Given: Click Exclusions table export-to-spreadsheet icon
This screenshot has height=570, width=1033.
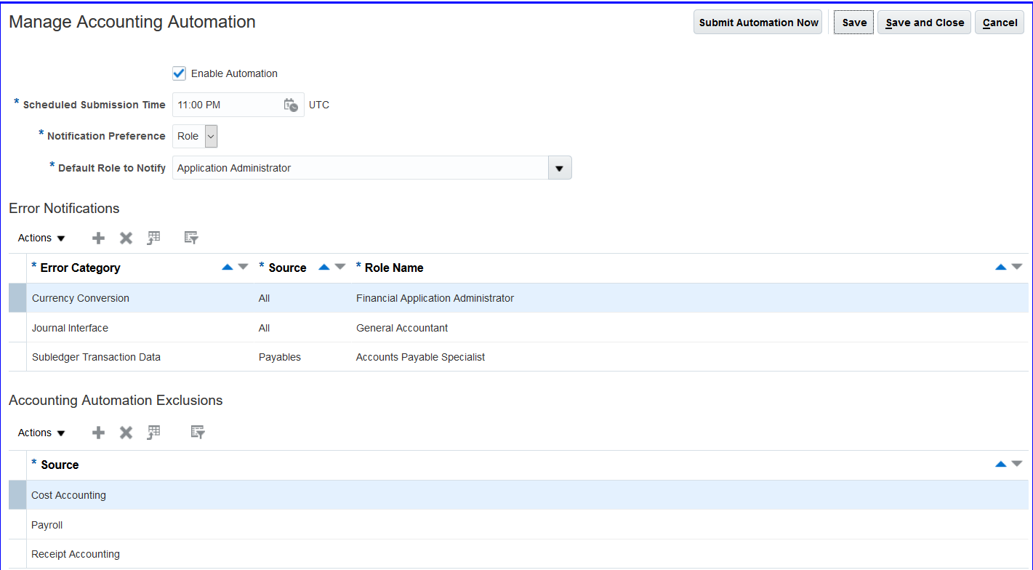Looking at the screenshot, I should pyautogui.click(x=153, y=432).
